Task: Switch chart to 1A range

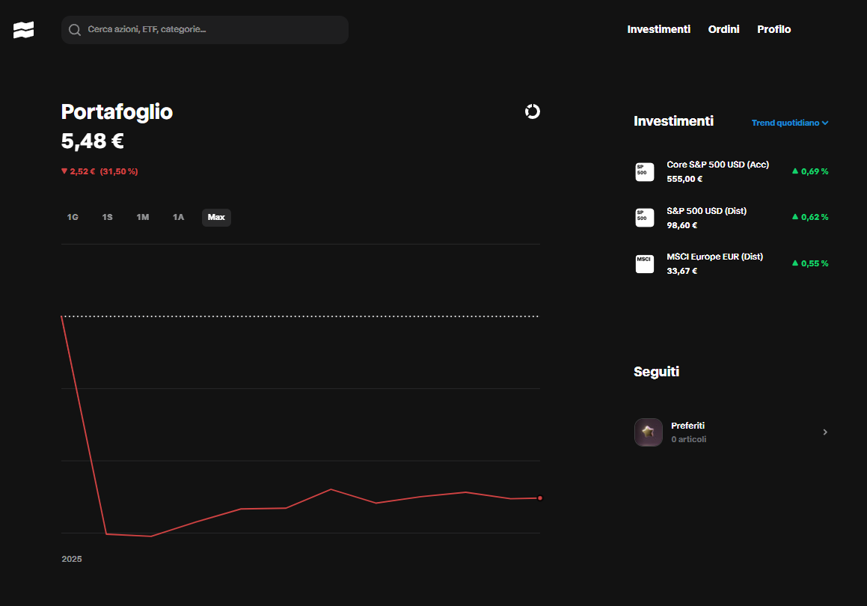Action: point(178,218)
